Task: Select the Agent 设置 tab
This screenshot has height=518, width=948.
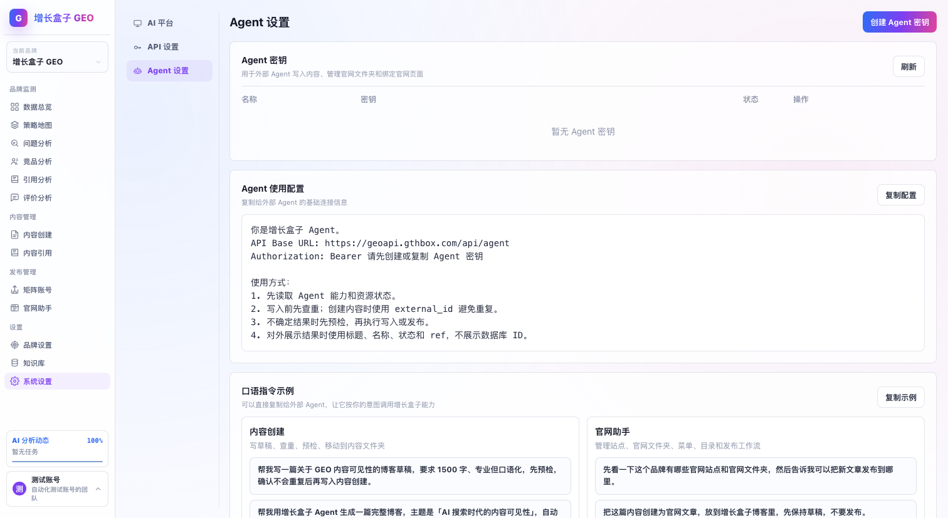Action: tap(169, 71)
